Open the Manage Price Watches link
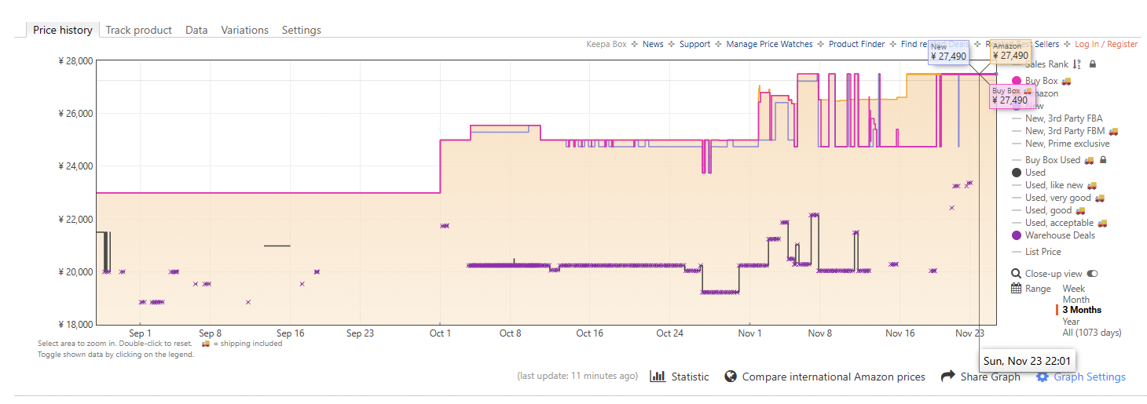 point(769,44)
